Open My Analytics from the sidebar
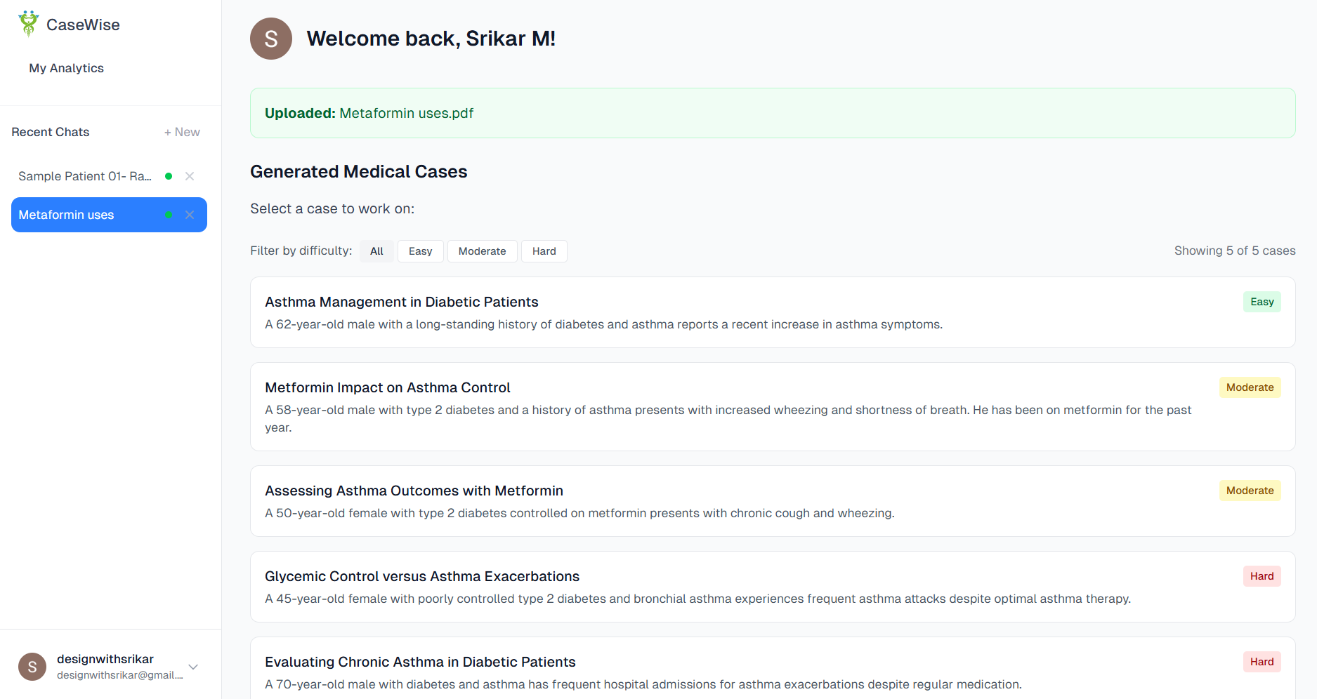This screenshot has height=699, width=1317. click(x=66, y=67)
